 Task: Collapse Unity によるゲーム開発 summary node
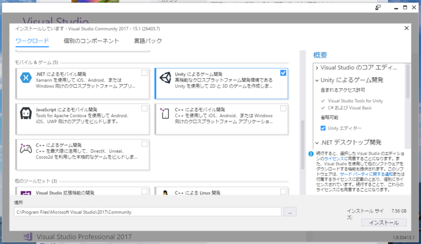(317, 80)
